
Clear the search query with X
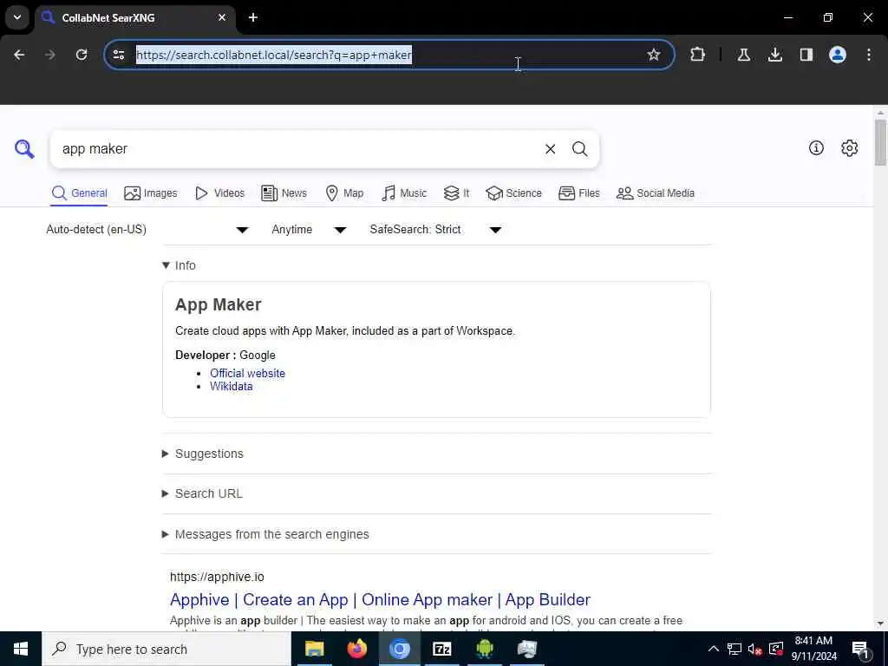(550, 149)
